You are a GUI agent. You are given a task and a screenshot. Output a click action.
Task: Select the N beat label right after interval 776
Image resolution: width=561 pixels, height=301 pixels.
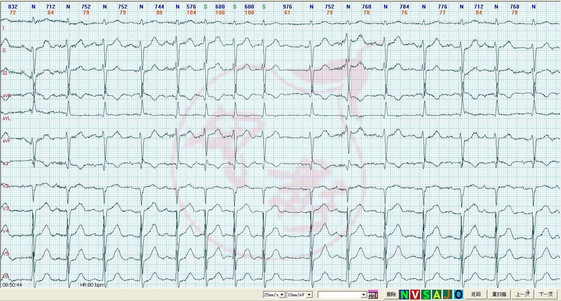point(462,7)
